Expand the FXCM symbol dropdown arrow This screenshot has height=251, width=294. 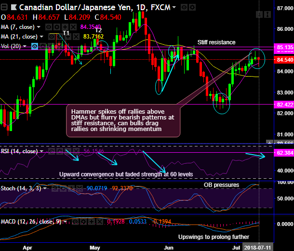point(174,7)
